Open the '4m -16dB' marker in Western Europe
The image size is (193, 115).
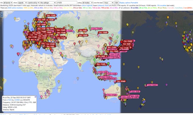click(36, 33)
